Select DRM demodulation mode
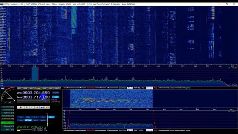 (58, 89)
